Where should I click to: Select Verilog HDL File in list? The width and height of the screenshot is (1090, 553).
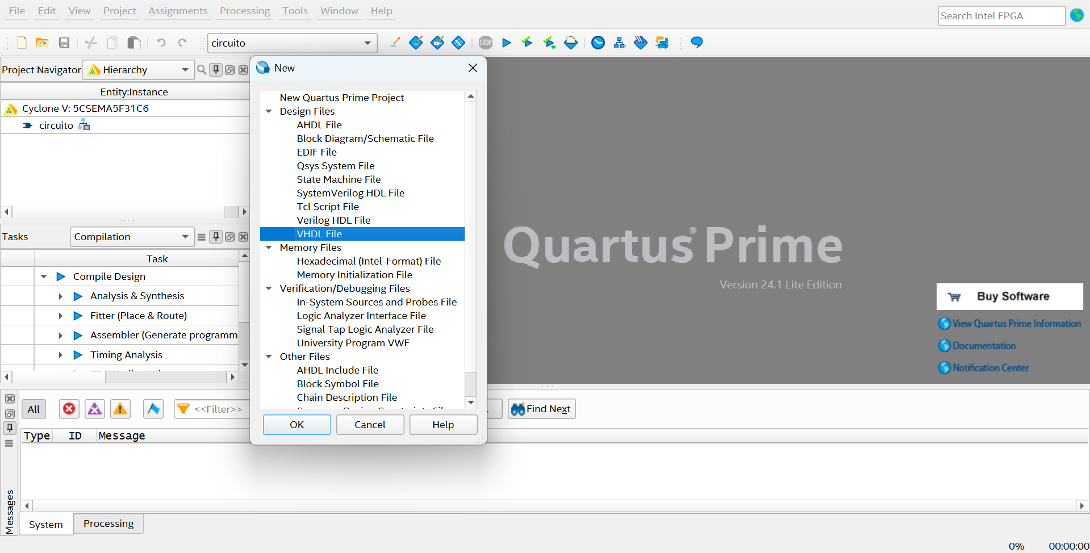coord(333,220)
